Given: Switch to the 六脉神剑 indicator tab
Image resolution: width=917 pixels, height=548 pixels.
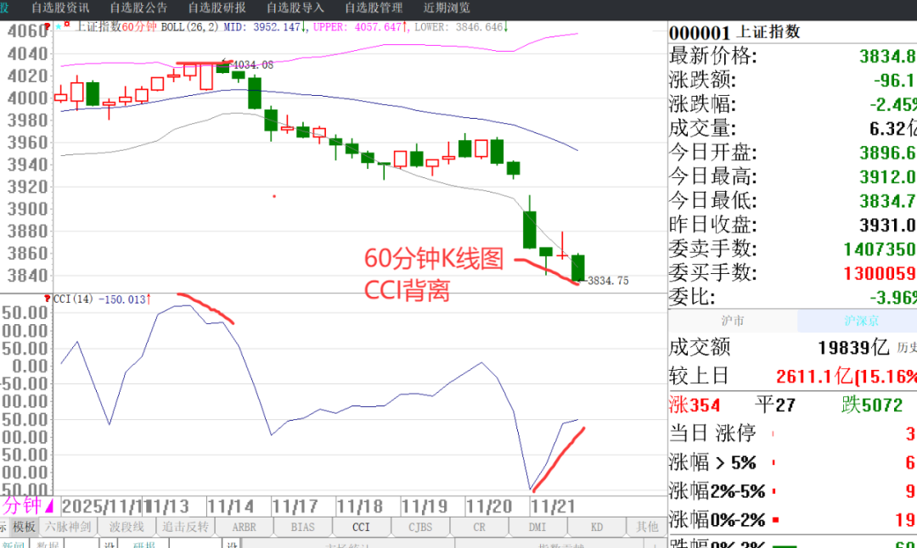Looking at the screenshot, I should click(68, 527).
